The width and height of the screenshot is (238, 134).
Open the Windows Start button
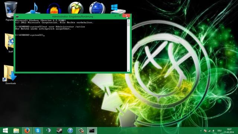click(x=5, y=131)
